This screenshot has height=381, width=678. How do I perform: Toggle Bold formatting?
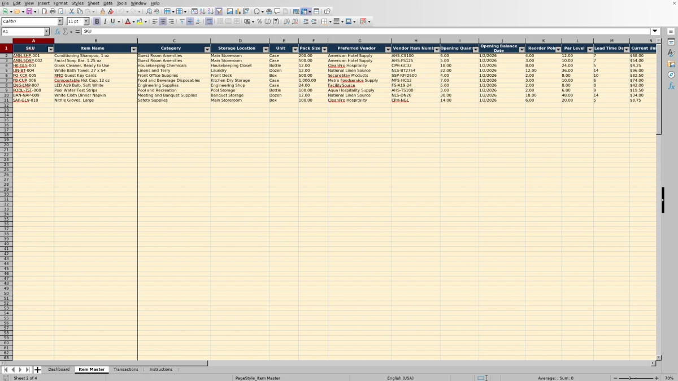[x=97, y=21]
